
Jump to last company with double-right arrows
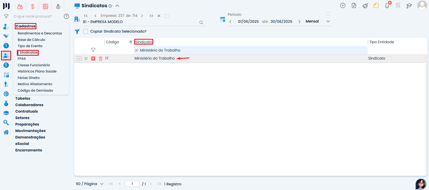pyautogui.click(x=151, y=16)
